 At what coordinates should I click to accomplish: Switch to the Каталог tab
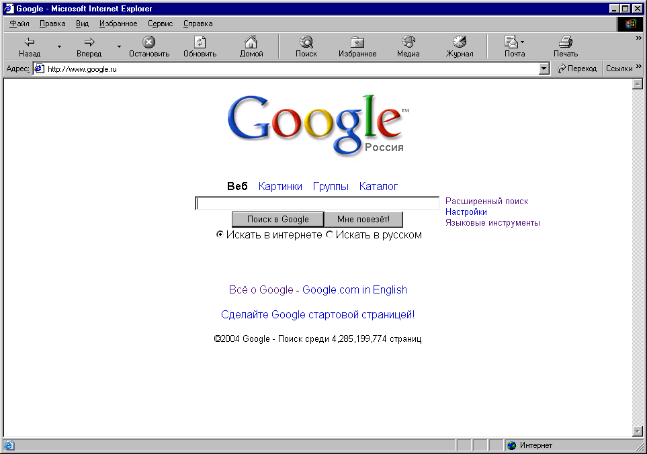(x=378, y=187)
